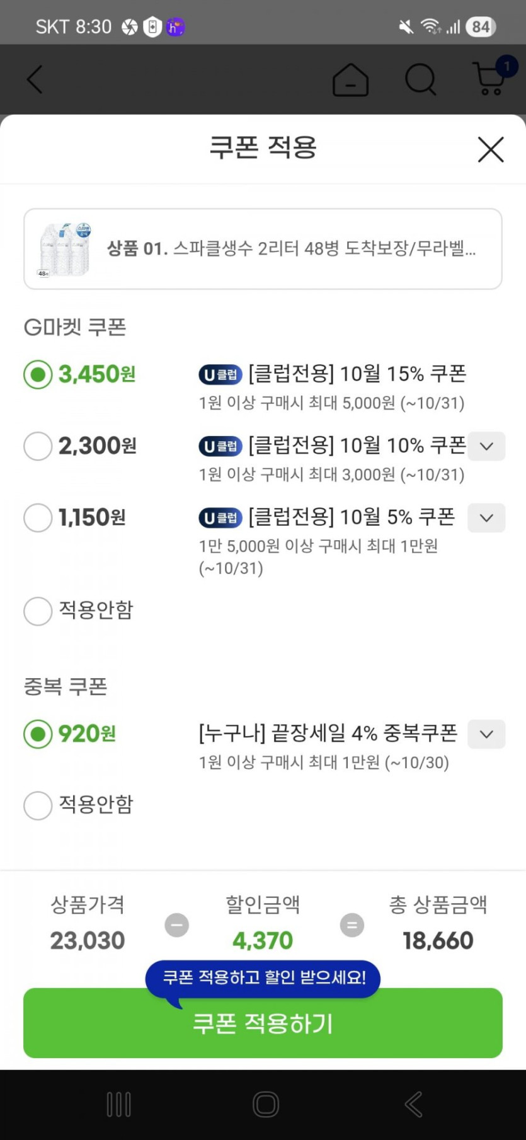Expand the 10월 5% 쿠폰 details
The width and height of the screenshot is (526, 1140).
click(486, 518)
